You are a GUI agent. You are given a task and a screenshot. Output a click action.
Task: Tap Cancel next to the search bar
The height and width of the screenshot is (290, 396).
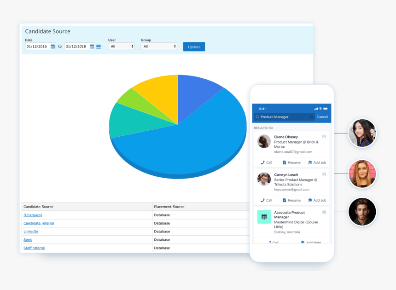pos(322,117)
